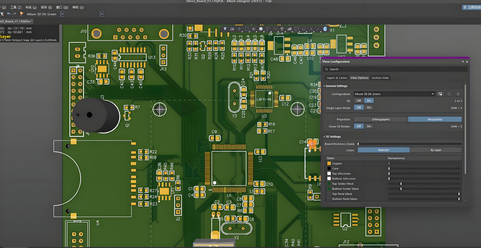Collapse the General Settings section
Image resolution: width=481 pixels, height=248 pixels.
pos(324,86)
